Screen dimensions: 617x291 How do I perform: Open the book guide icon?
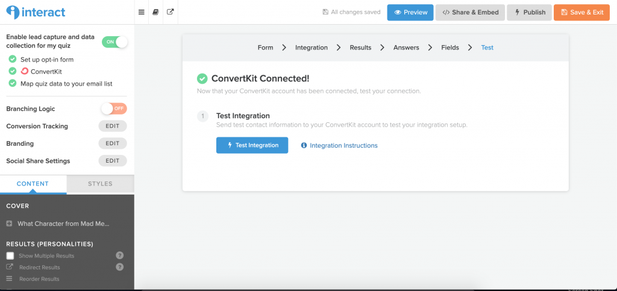coord(155,12)
